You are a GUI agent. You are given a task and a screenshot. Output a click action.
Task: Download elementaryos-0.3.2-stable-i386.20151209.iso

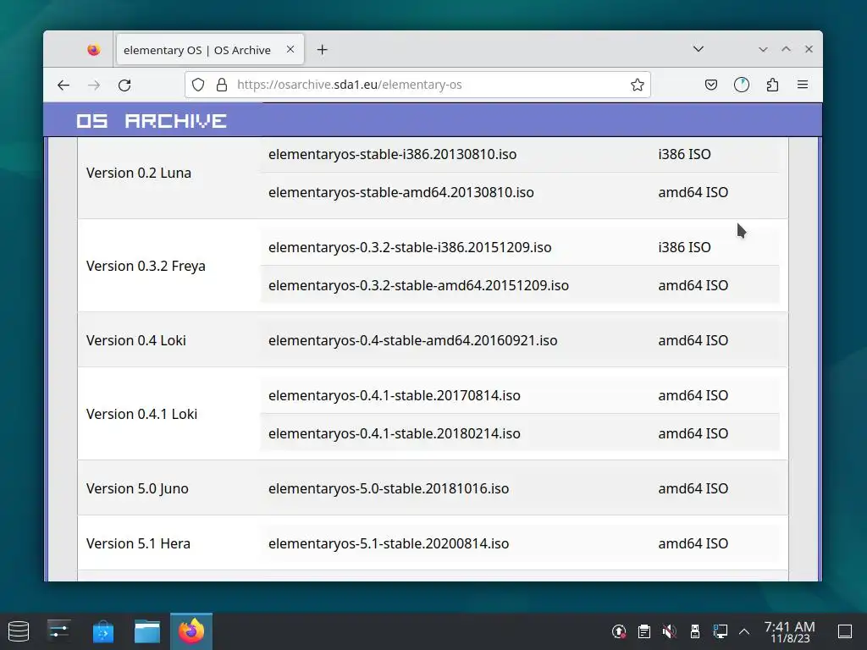pos(410,247)
